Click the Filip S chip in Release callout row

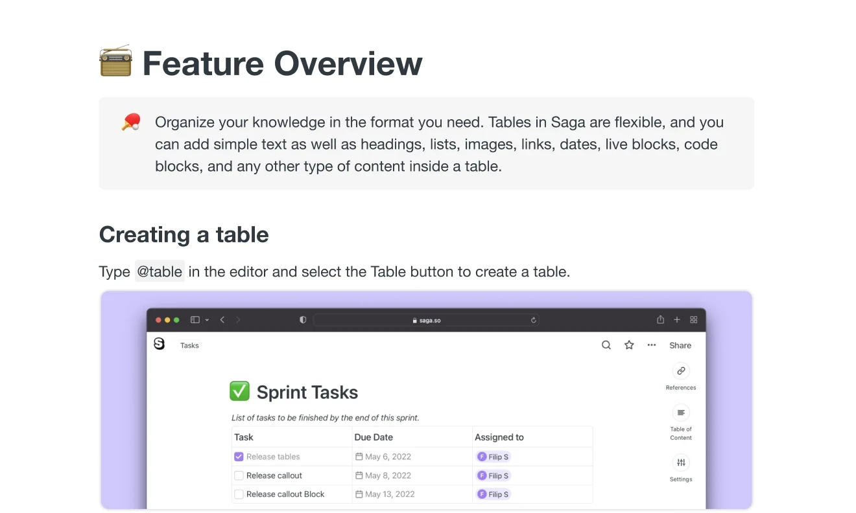tap(493, 475)
